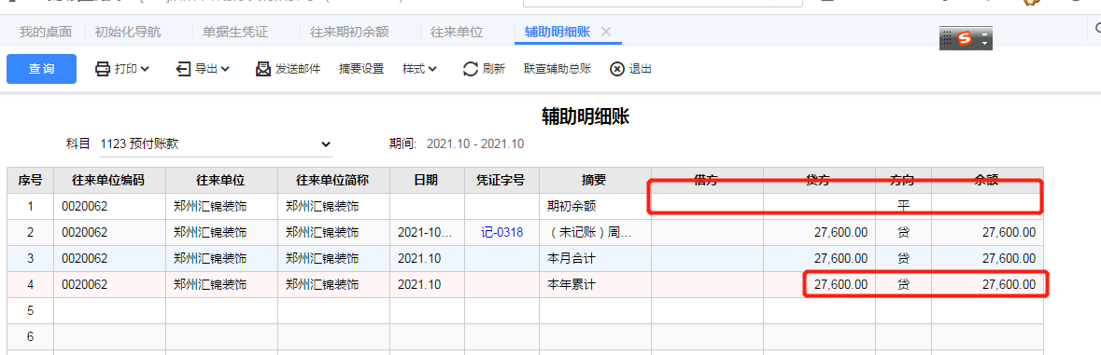Click row number 5 cell
The height and width of the screenshot is (355, 1101).
point(30,310)
